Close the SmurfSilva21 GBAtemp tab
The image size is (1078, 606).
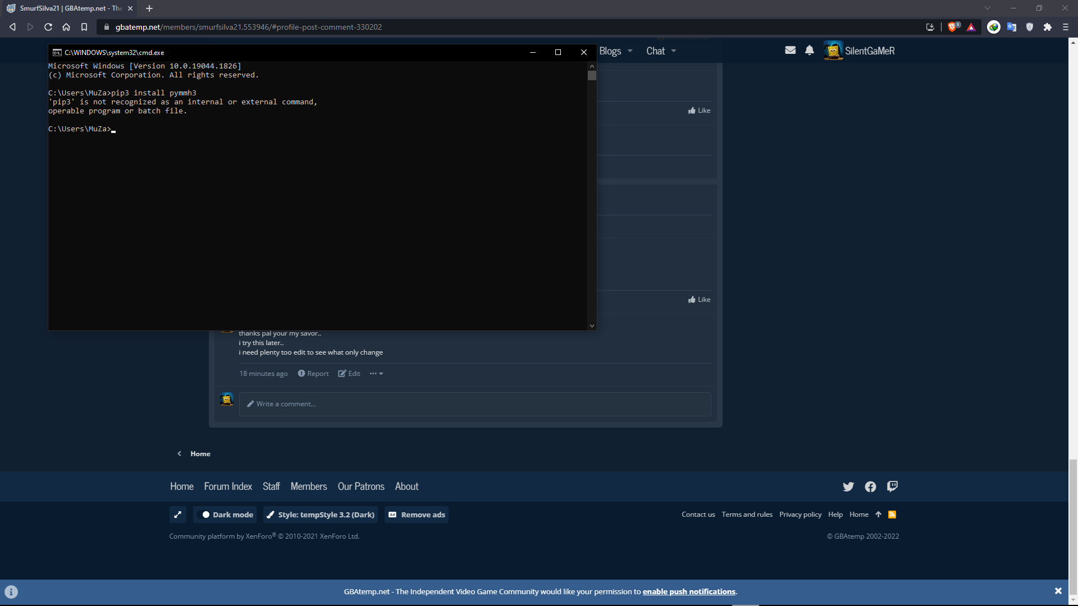tap(130, 8)
